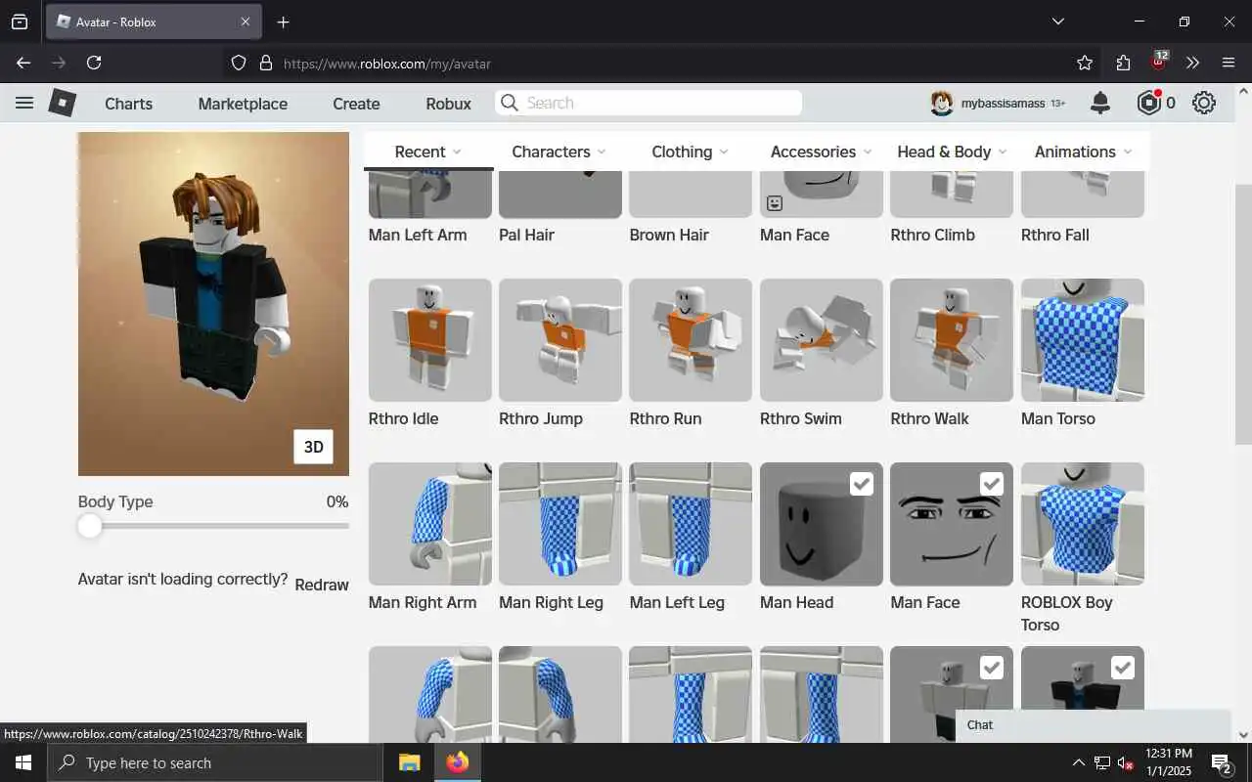Click the Body Type slider handle

coord(90,526)
